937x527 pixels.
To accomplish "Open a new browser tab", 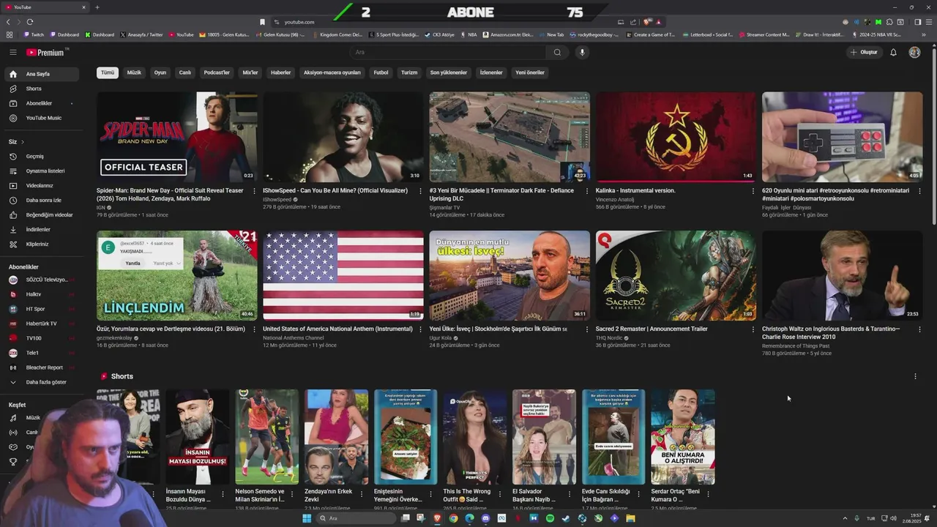I will pyautogui.click(x=97, y=7).
